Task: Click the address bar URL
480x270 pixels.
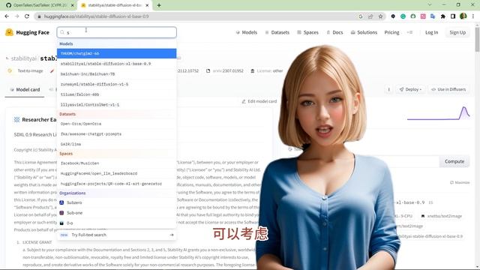Action: (x=97, y=16)
